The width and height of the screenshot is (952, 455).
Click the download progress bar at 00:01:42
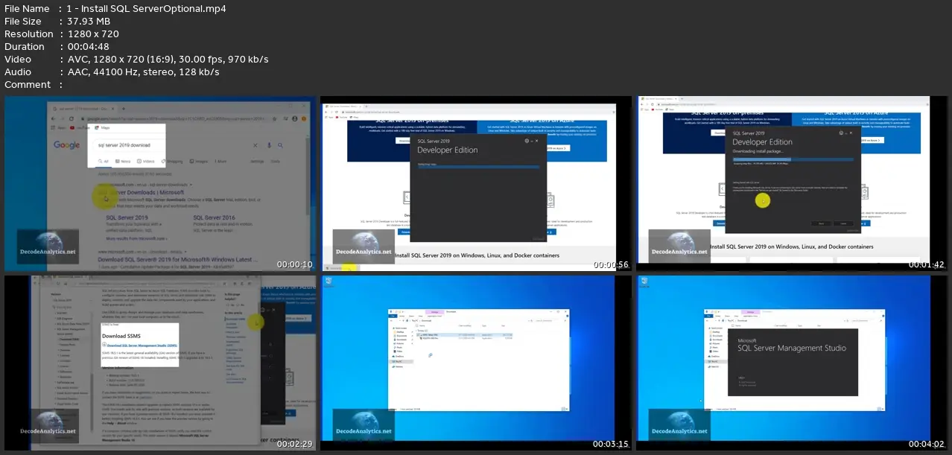tap(793, 159)
